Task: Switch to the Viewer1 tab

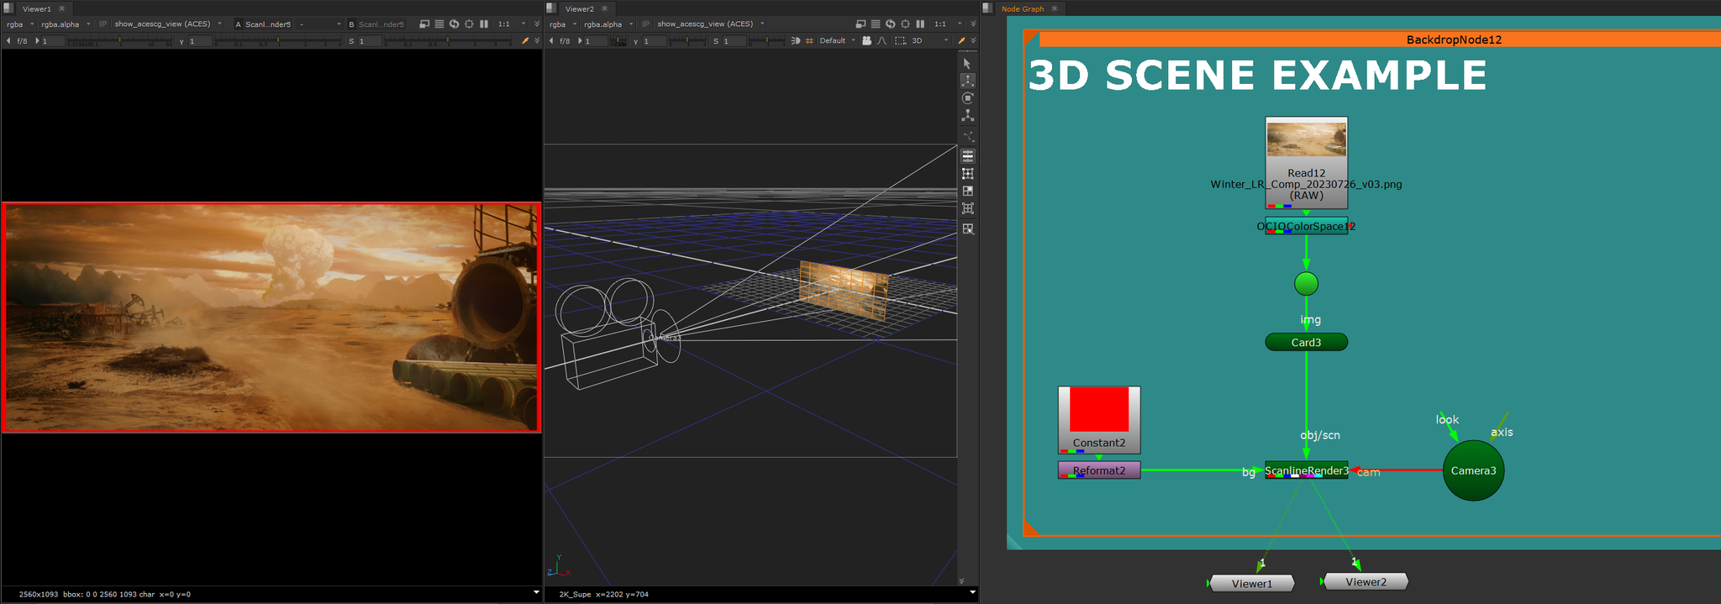Action: click(36, 8)
